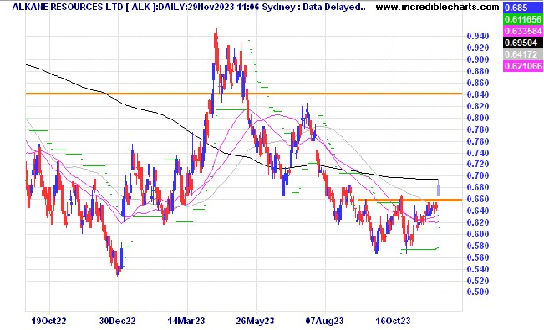Image resolution: width=544 pixels, height=330 pixels.
Task: Click the blue 0.685 price label
Action: click(522, 8)
